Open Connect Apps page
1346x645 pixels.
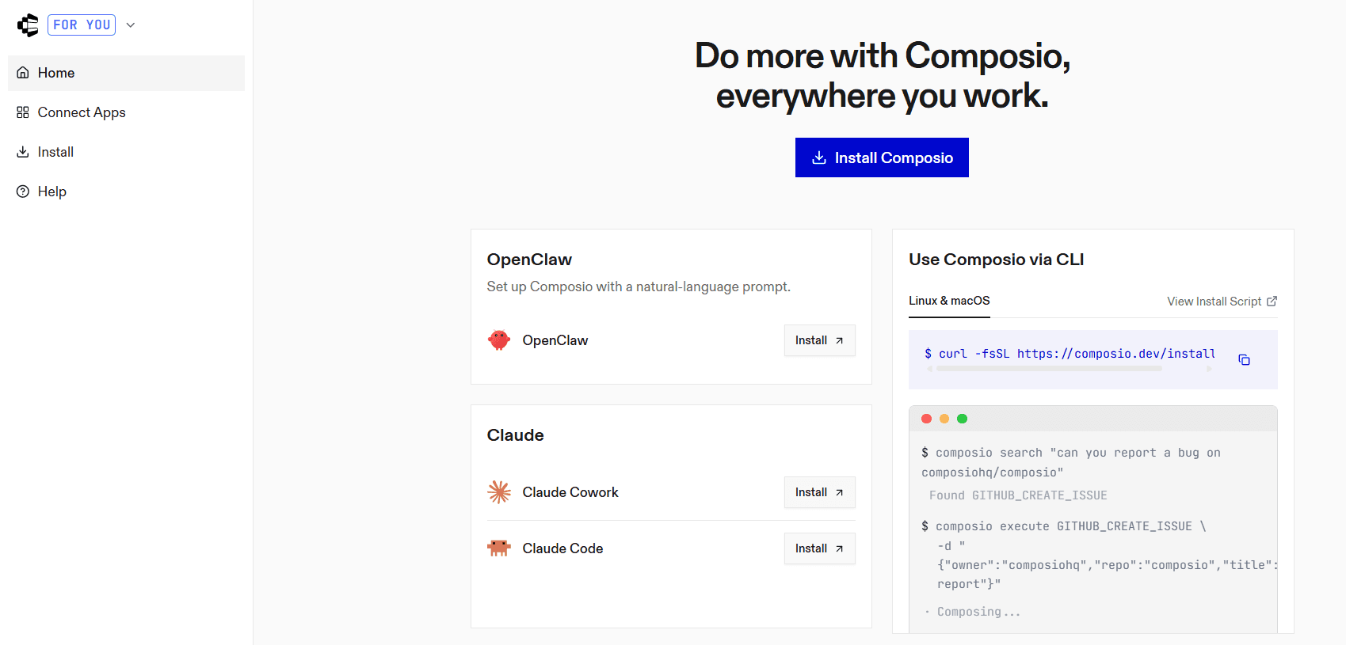(126, 112)
